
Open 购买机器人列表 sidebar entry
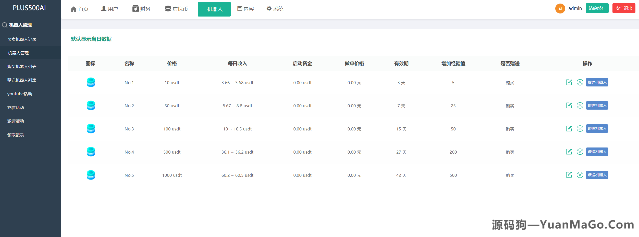pyautogui.click(x=22, y=66)
